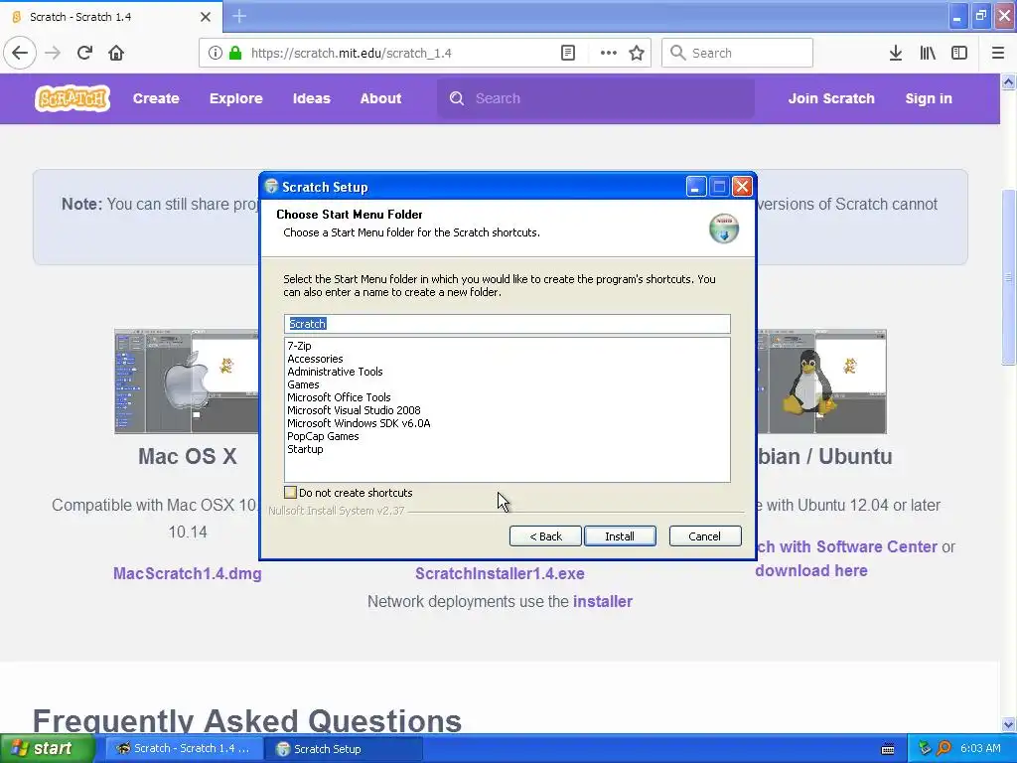
Task: Open the About item in Scratch navbar
Action: pos(380,98)
